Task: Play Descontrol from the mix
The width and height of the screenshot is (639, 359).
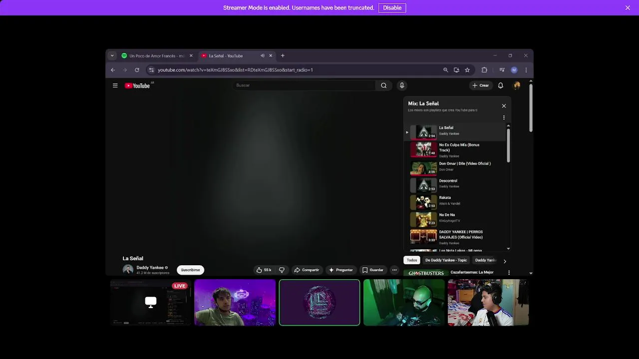Action: click(x=455, y=184)
